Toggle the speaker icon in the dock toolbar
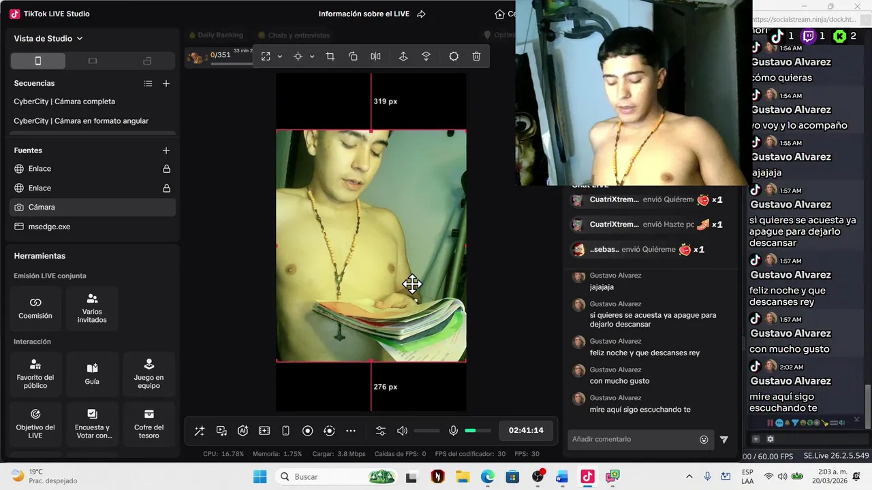The height and width of the screenshot is (490, 872). [x=841, y=423]
